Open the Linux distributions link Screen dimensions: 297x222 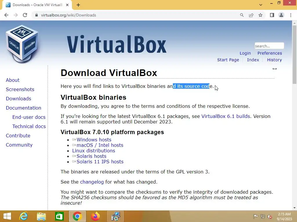(94, 151)
